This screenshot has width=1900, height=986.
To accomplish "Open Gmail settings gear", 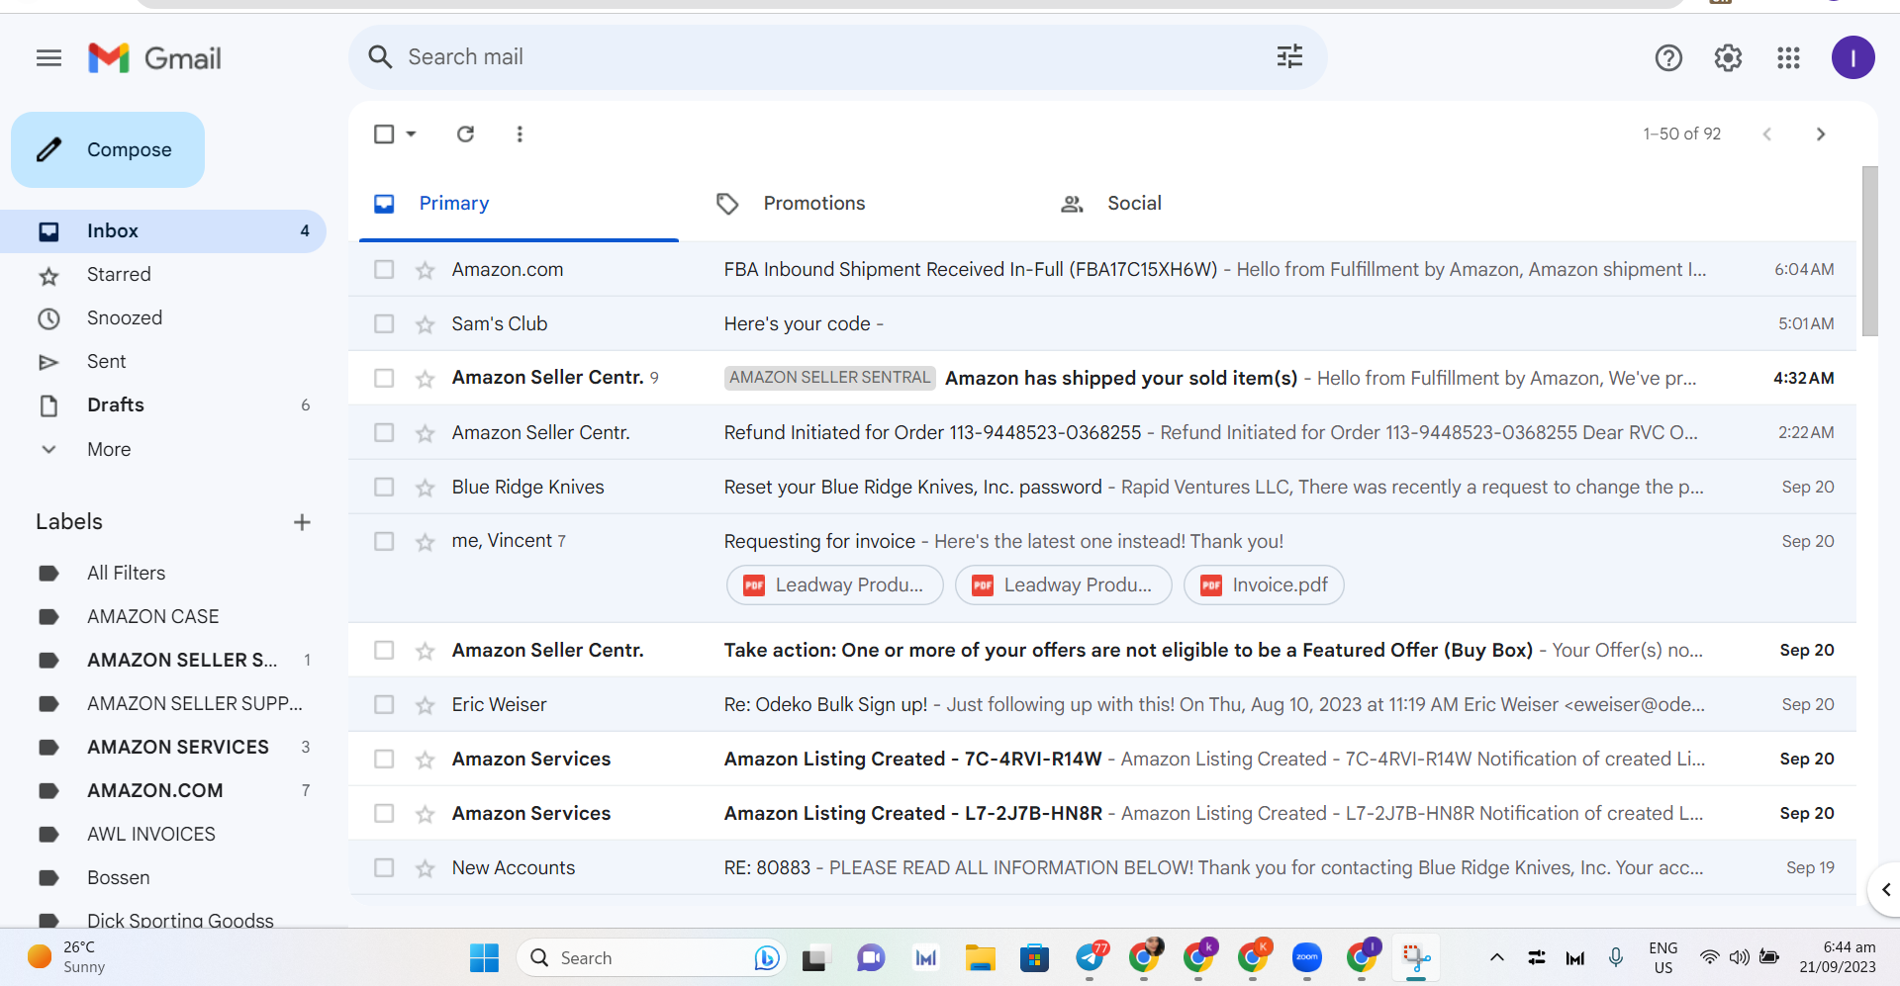I will (x=1728, y=58).
